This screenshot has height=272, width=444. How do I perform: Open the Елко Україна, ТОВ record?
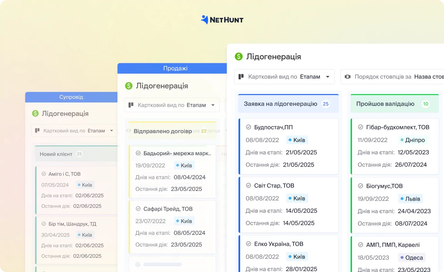coord(279,244)
